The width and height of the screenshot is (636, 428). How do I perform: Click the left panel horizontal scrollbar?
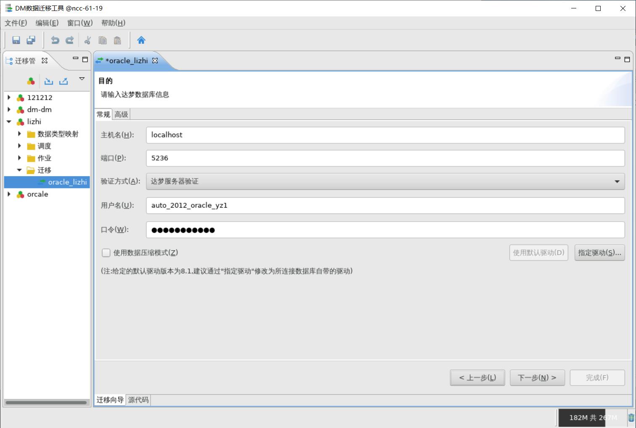pos(46,402)
